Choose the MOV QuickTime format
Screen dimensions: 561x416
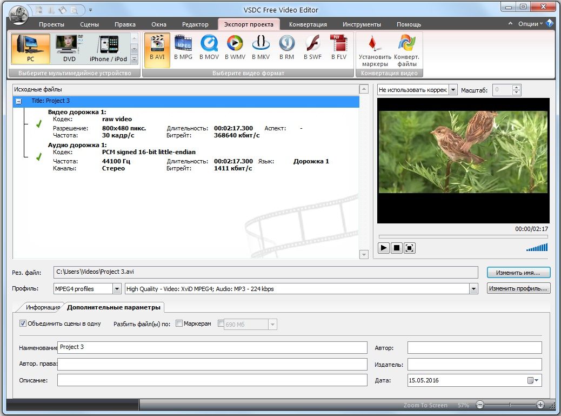209,48
